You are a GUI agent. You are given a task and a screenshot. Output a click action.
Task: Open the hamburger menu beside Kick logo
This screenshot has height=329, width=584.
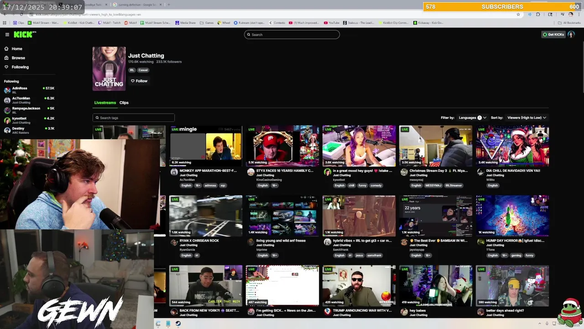7,34
